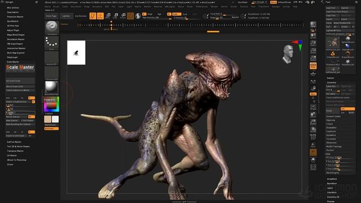Click the Floor grid icon
Image resolution: width=361 pixels, height=203 pixels.
tap(313, 73)
